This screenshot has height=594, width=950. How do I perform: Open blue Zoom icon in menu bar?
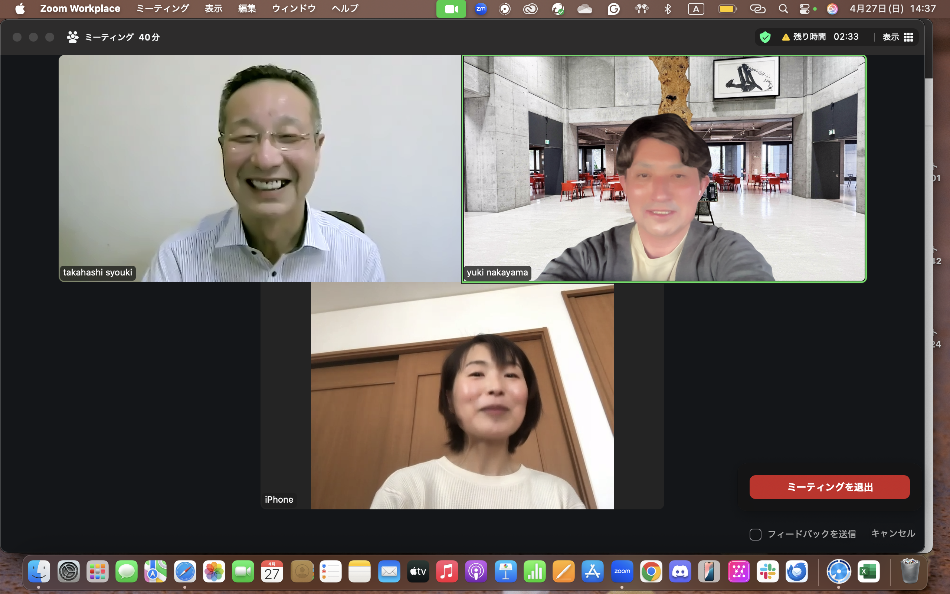[x=481, y=9]
